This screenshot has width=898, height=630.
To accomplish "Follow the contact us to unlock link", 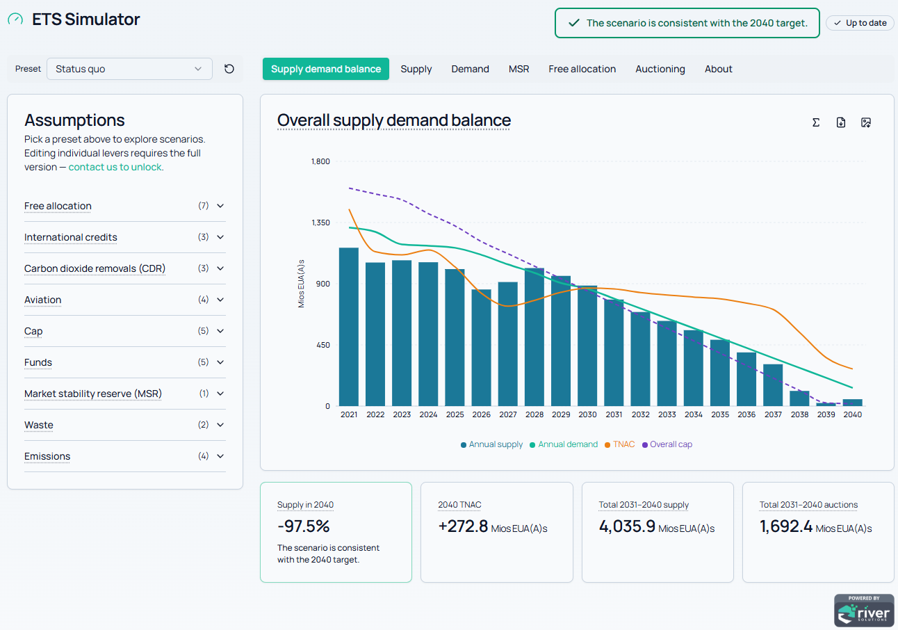I will click(x=115, y=167).
